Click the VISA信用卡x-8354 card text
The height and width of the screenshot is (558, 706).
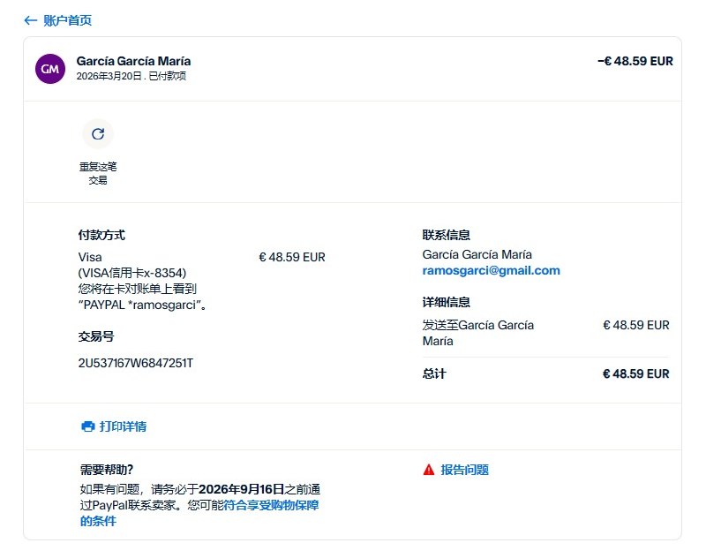point(132,273)
